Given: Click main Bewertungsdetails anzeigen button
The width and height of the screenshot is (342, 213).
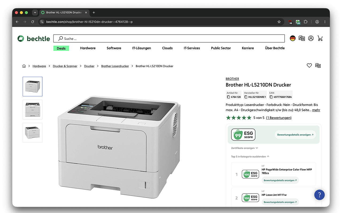Looking at the screenshot, I should pyautogui.click(x=295, y=135).
